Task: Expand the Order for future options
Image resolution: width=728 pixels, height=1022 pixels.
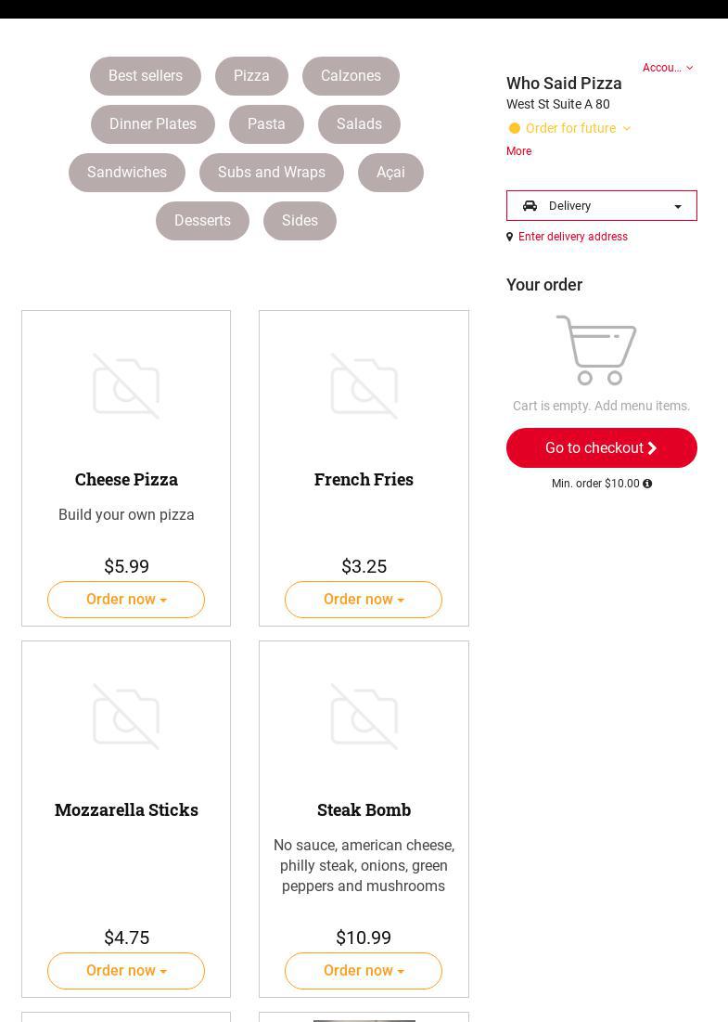Action: tap(577, 128)
